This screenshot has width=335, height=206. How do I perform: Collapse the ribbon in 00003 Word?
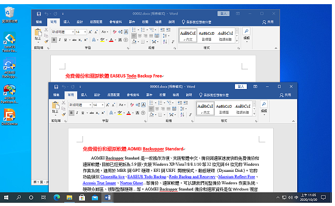click(x=294, y=121)
